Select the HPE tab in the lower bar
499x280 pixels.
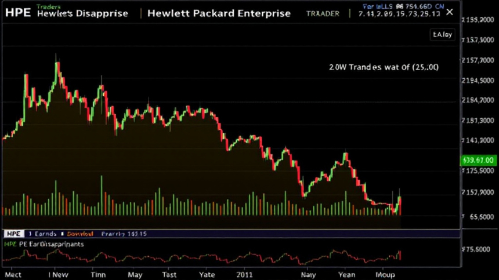pyautogui.click(x=14, y=234)
